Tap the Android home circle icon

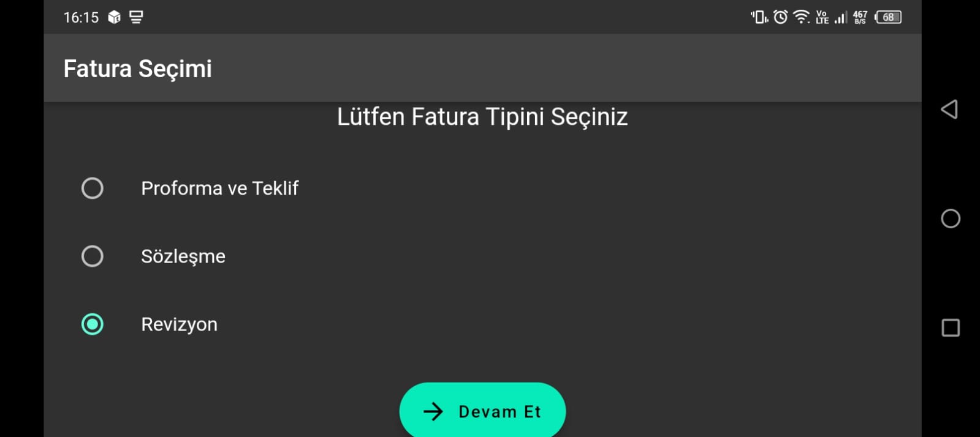coord(951,219)
